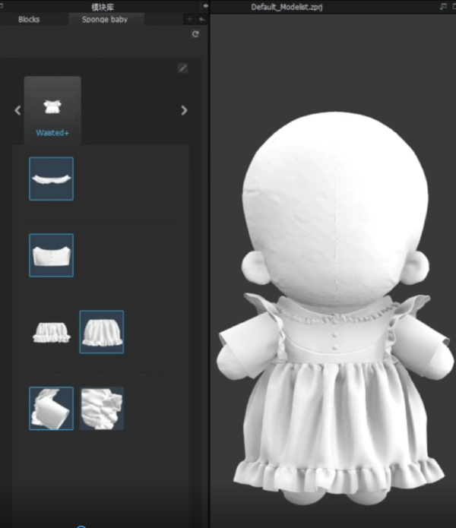Go to the previous garment style arrow
The image size is (456, 528).
[17, 110]
